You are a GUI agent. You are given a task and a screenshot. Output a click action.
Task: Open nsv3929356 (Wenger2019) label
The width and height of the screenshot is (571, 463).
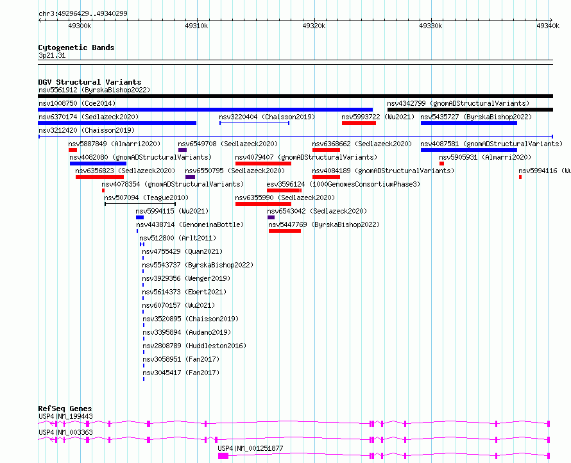(186, 278)
